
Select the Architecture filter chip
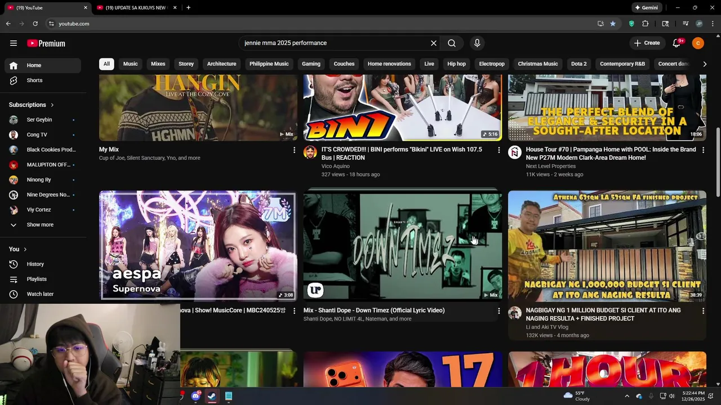pyautogui.click(x=221, y=64)
